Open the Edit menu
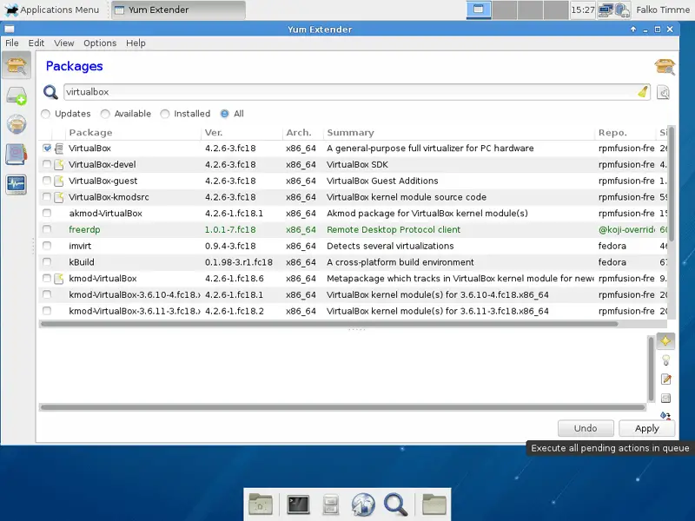 point(36,43)
